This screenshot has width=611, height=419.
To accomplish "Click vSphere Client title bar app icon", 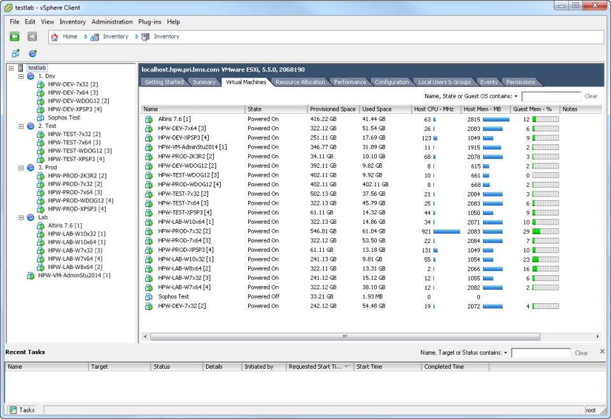I will [x=8, y=8].
